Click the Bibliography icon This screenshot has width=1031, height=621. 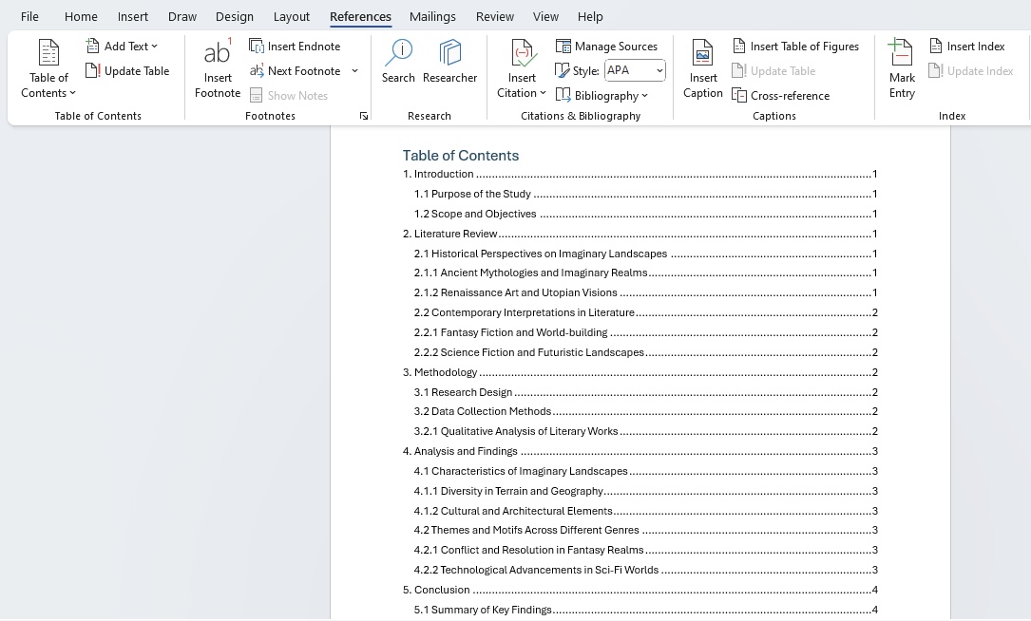[563, 95]
